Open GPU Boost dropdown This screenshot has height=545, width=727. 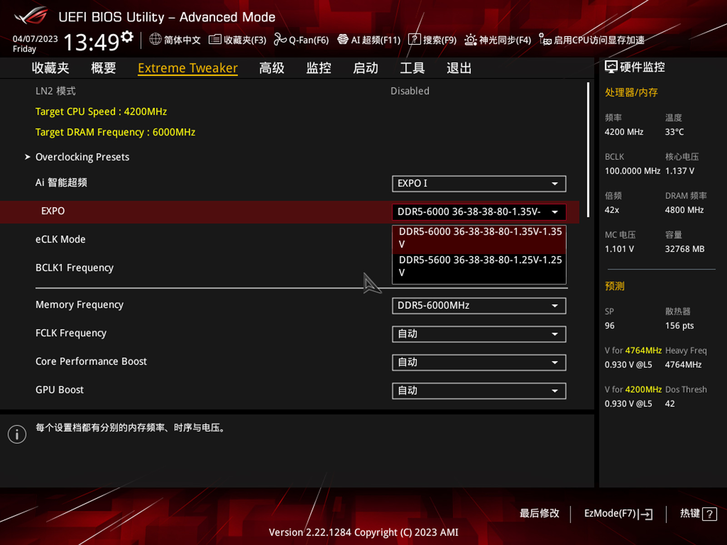[x=479, y=391]
